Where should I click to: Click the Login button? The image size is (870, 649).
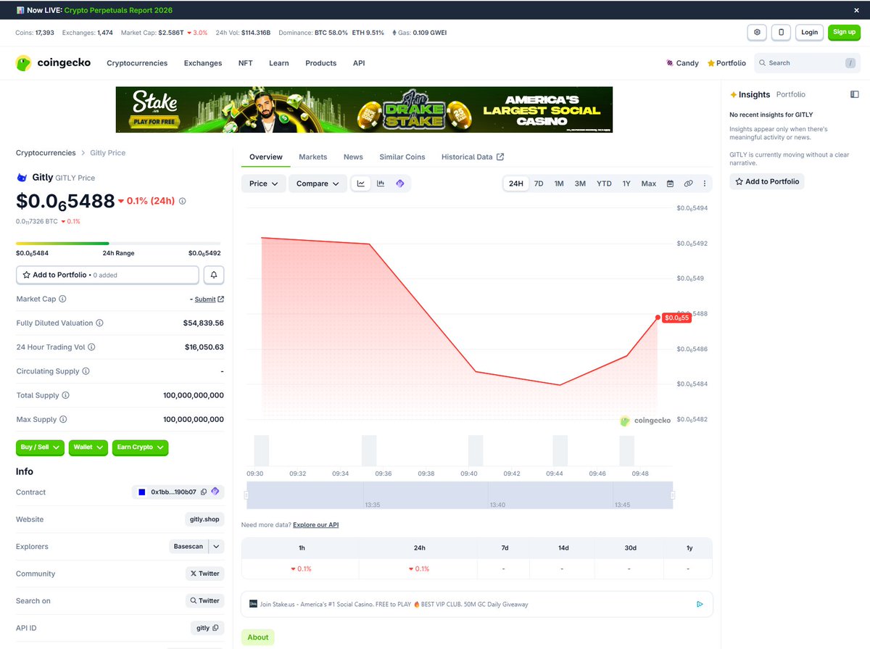click(810, 32)
